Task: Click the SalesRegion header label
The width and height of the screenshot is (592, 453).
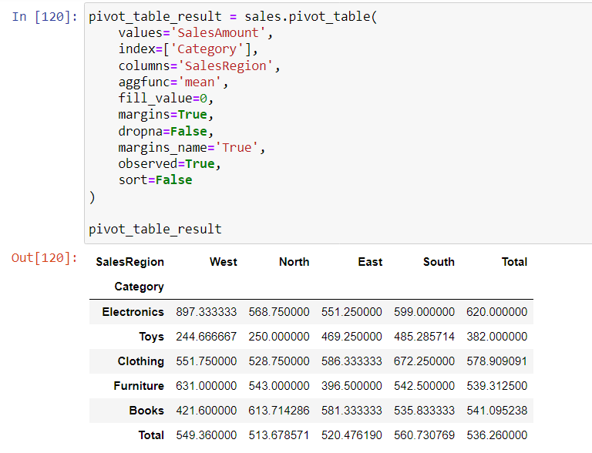Action: 129,262
